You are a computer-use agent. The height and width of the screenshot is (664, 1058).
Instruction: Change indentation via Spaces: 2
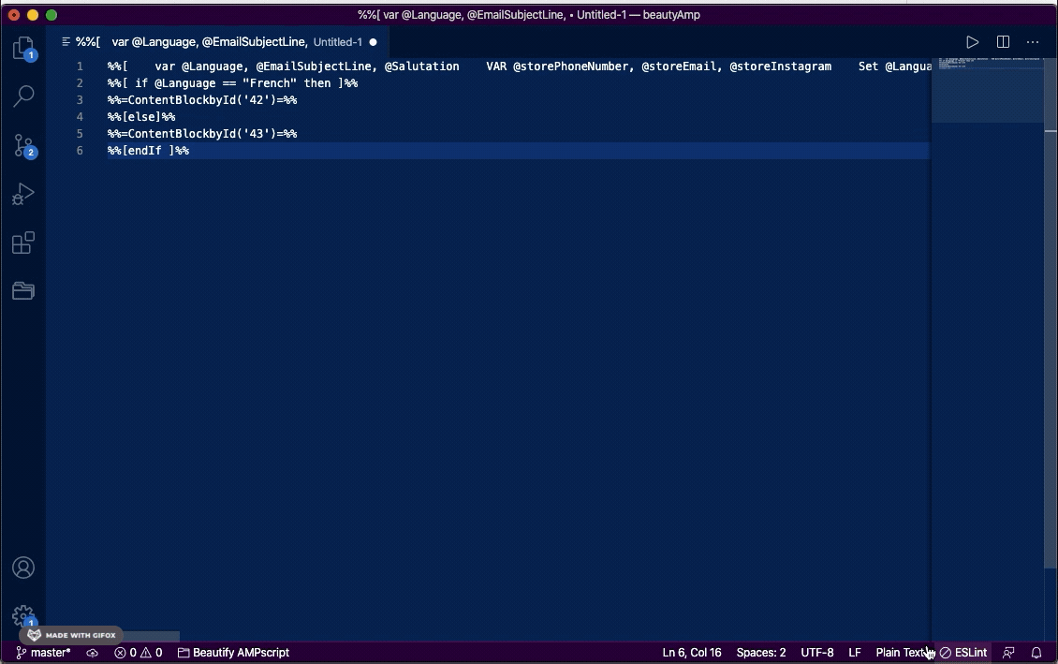[761, 653]
